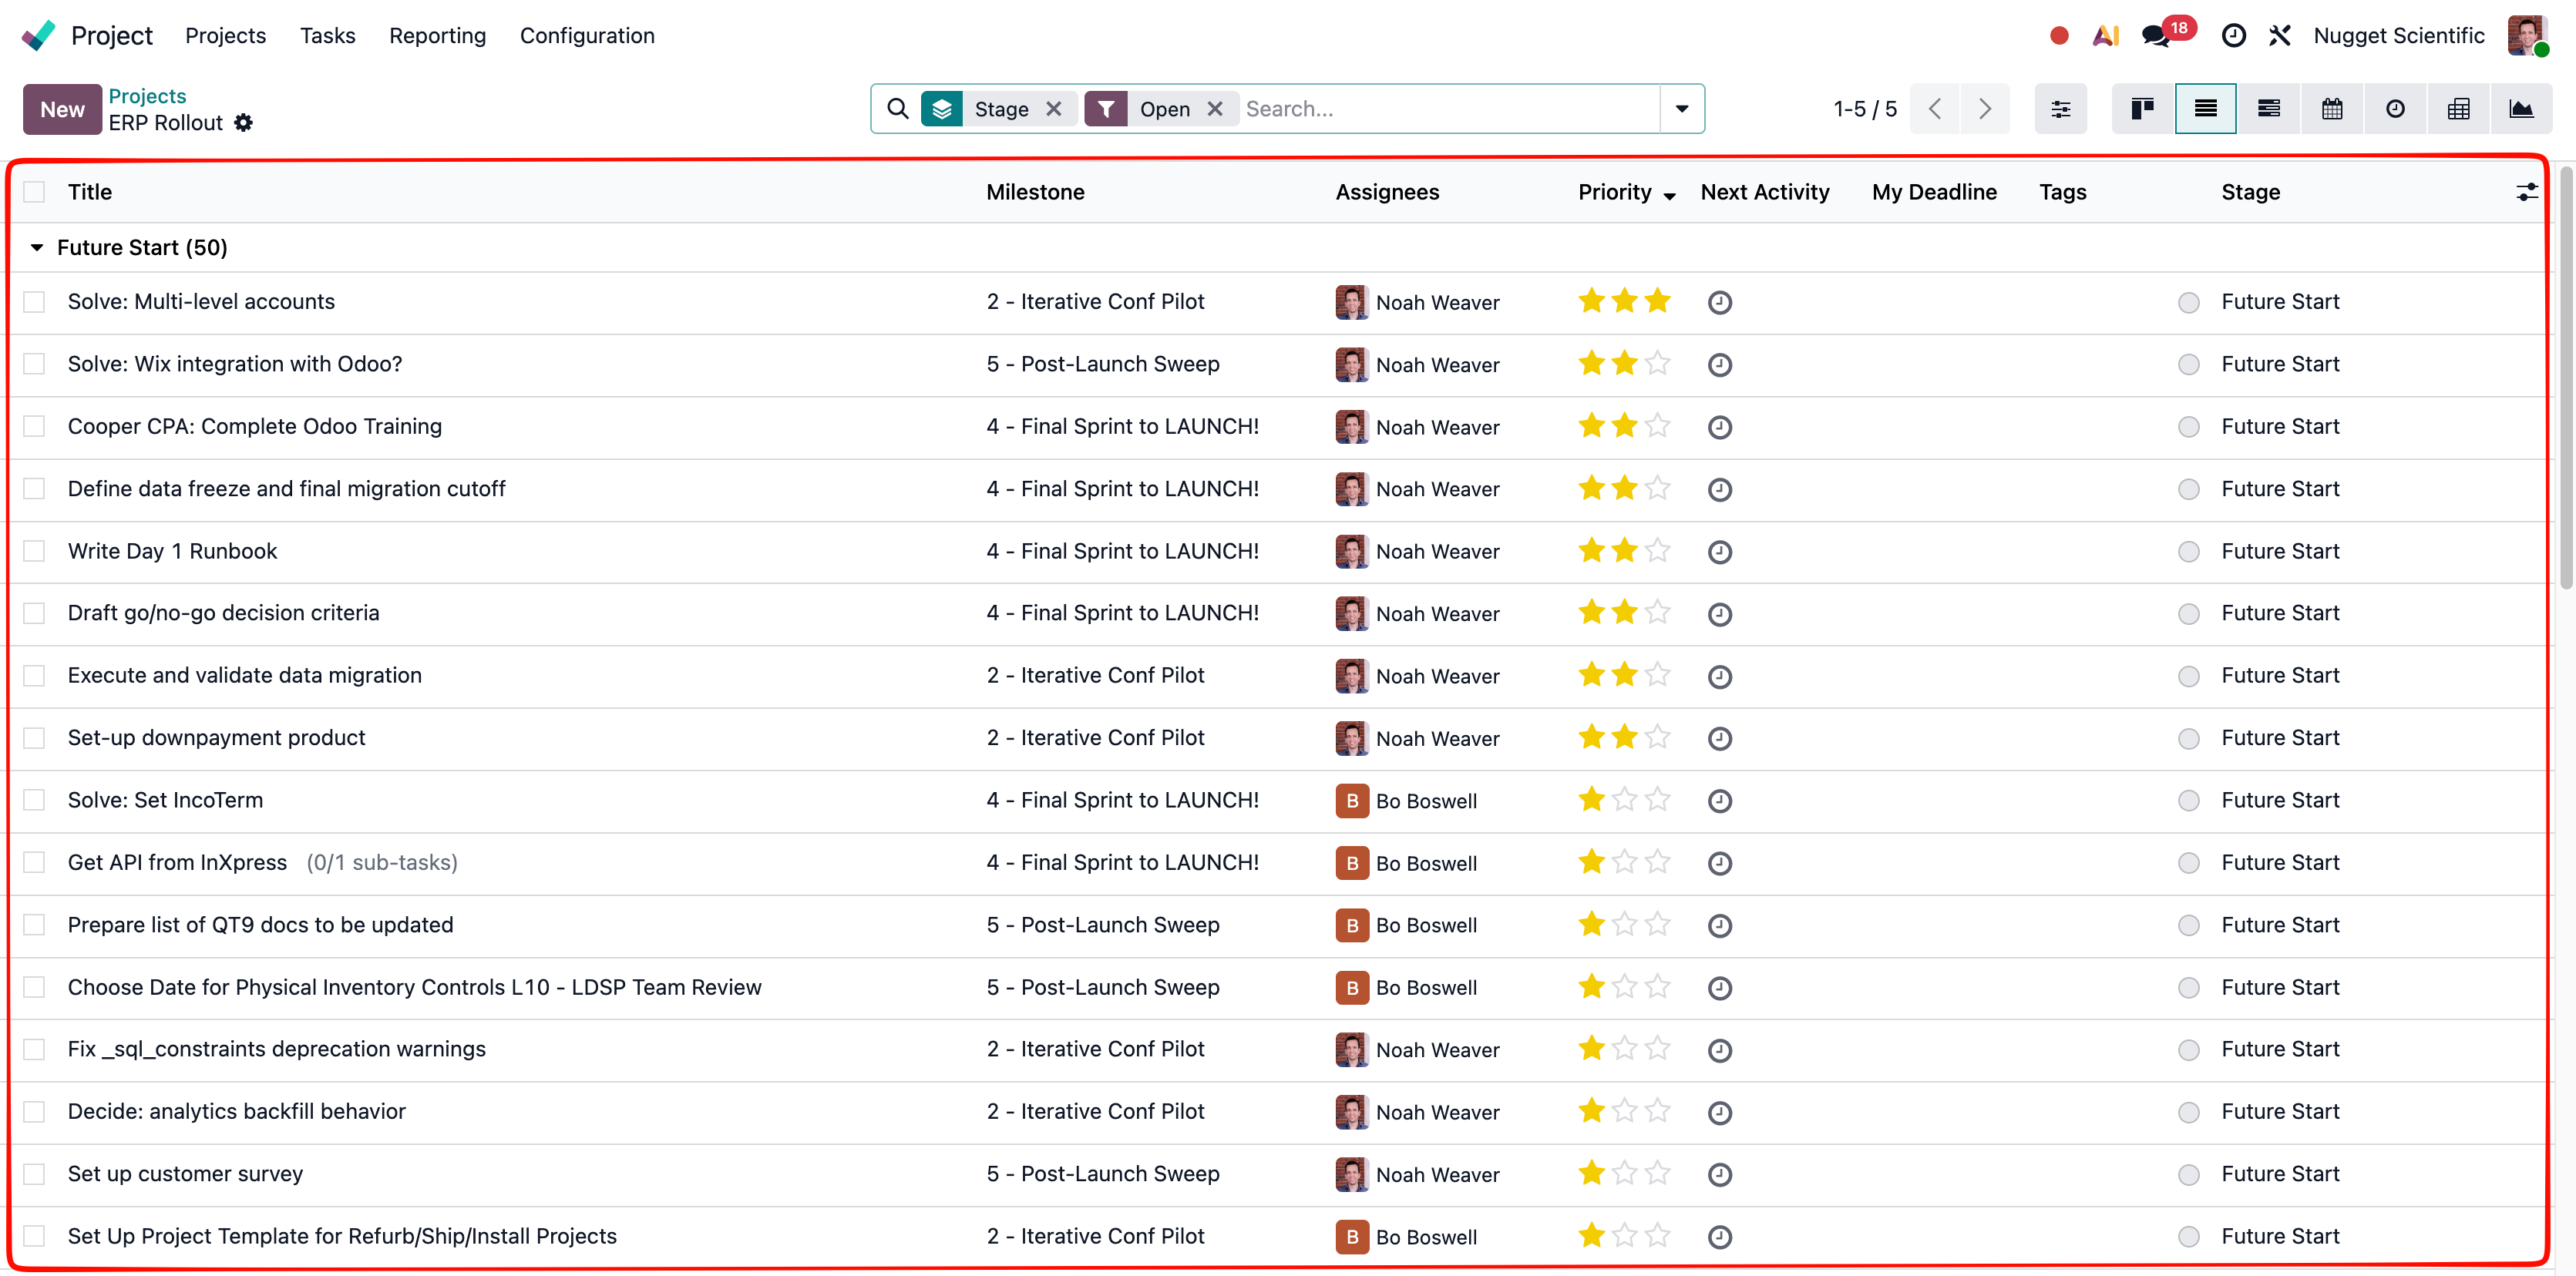
Task: Schedule an activity for Solve: Multi-level accounts
Action: pos(1720,301)
